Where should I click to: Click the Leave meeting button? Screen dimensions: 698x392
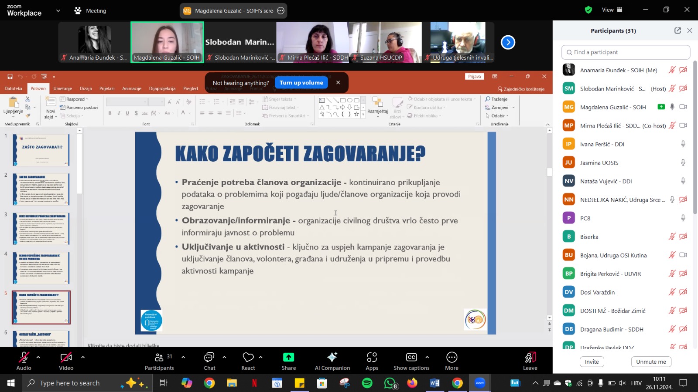click(530, 362)
